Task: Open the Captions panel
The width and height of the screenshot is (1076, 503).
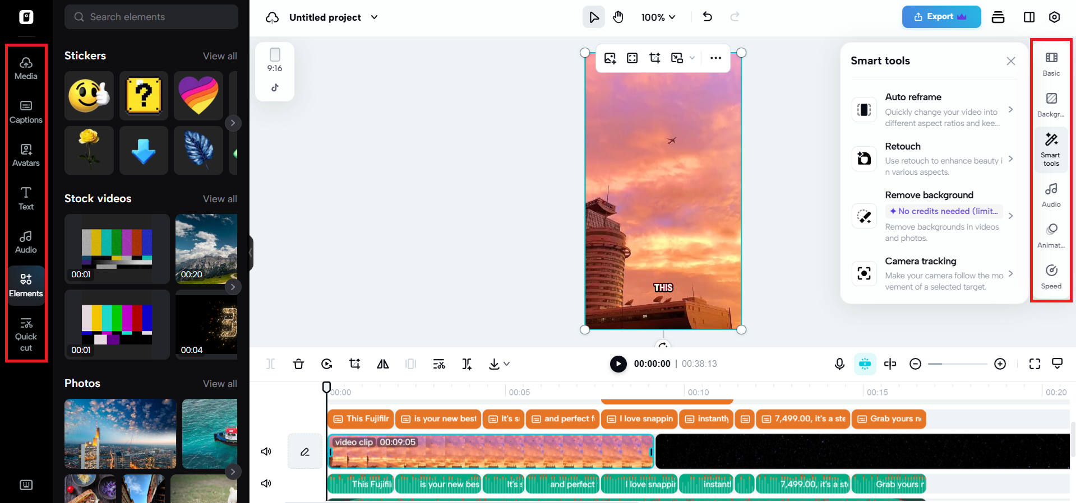Action: [x=26, y=112]
